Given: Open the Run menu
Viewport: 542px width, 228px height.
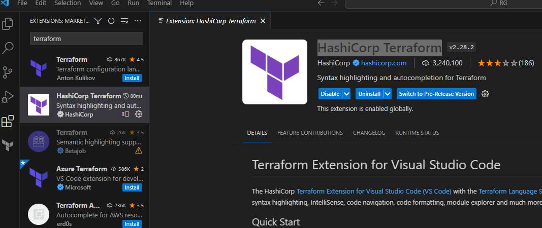Looking at the screenshot, I should 134,3.
